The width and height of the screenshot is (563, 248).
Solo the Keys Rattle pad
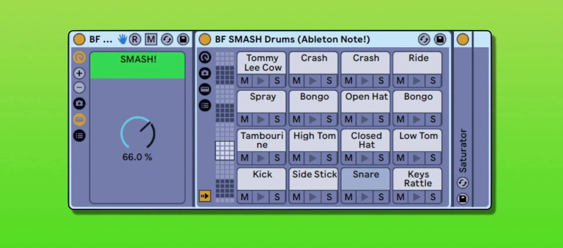pyautogui.click(x=433, y=197)
